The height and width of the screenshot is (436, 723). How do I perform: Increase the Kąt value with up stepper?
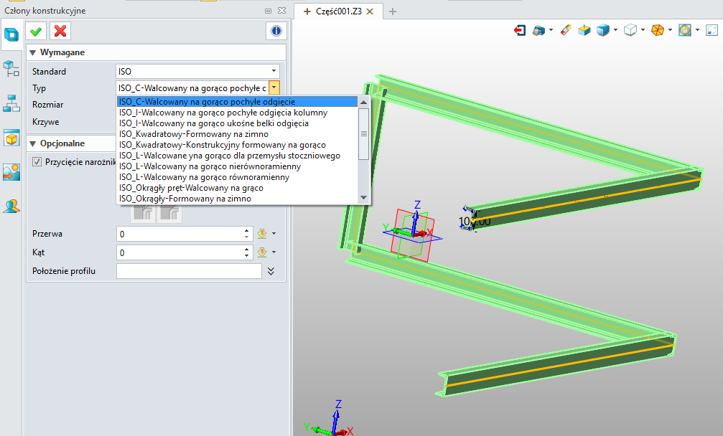247,249
